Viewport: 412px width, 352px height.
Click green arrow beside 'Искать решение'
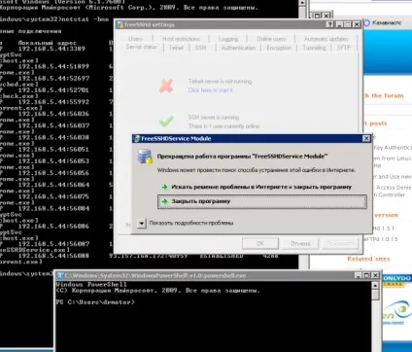pos(164,187)
